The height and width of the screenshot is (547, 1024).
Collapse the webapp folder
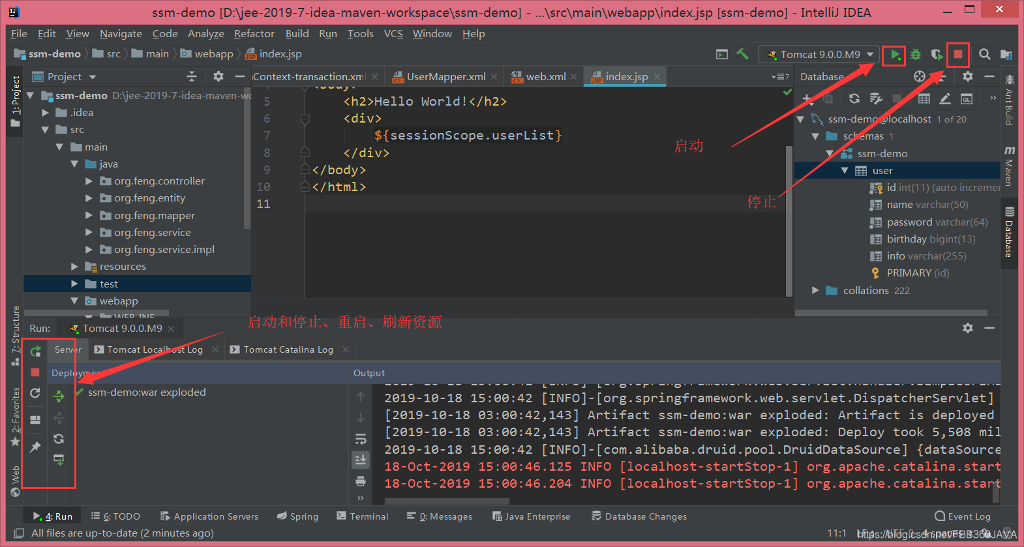(x=74, y=301)
